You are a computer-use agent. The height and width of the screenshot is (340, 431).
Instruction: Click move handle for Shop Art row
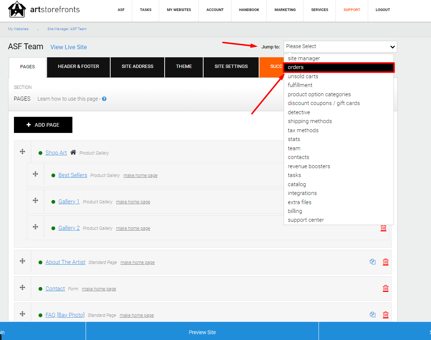coord(22,152)
